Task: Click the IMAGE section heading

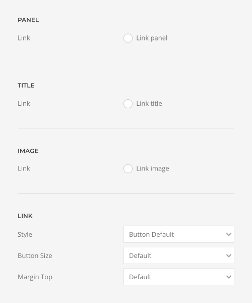Action: [x=28, y=151]
